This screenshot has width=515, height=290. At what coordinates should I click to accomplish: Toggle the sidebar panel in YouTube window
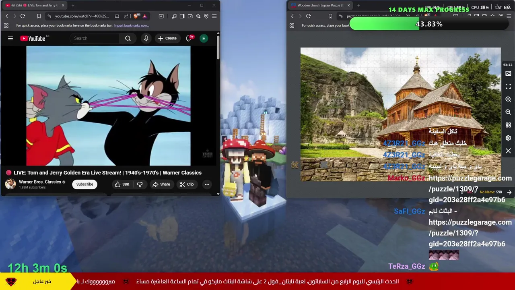(x=182, y=16)
